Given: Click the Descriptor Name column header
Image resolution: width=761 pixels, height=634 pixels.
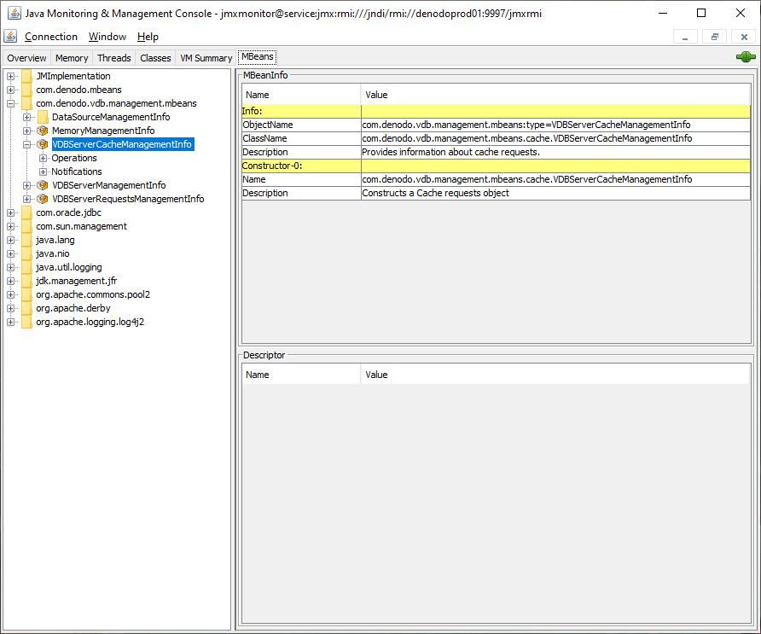Looking at the screenshot, I should coord(301,375).
